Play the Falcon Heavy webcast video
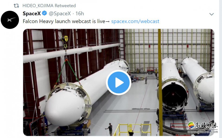The image size is (222, 138). pyautogui.click(x=119, y=82)
